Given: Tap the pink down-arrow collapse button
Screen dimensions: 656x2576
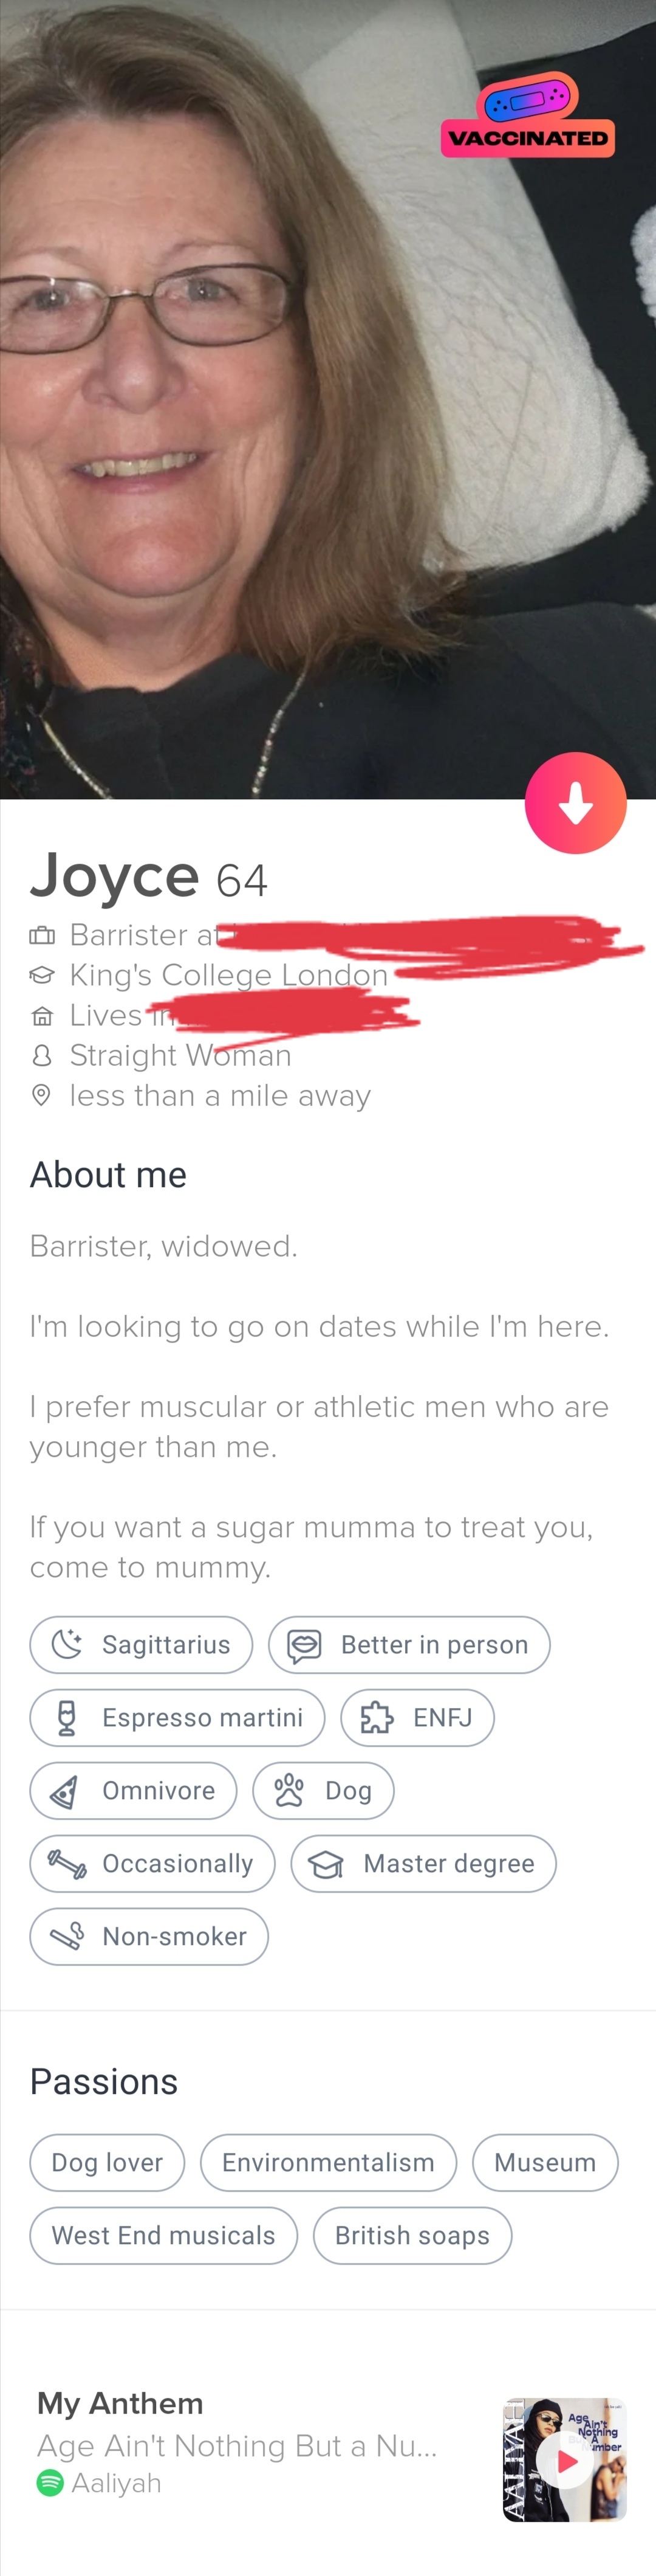Looking at the screenshot, I should tap(575, 802).
